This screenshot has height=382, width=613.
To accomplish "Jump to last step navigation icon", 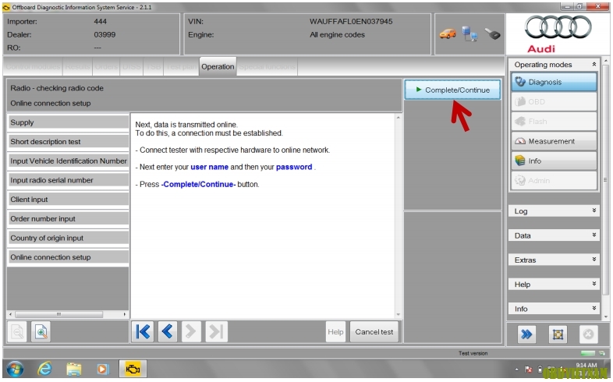I will [216, 331].
